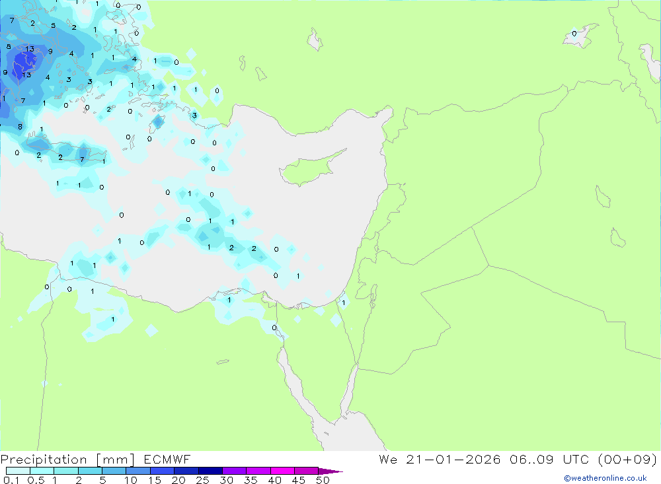The image size is (661, 484).
Task: Pick the 15–20 mm legend color box
Action: coord(163,471)
